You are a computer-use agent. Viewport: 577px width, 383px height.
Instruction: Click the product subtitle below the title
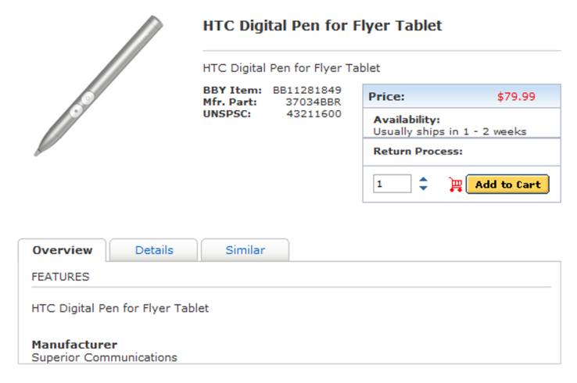pyautogui.click(x=292, y=68)
